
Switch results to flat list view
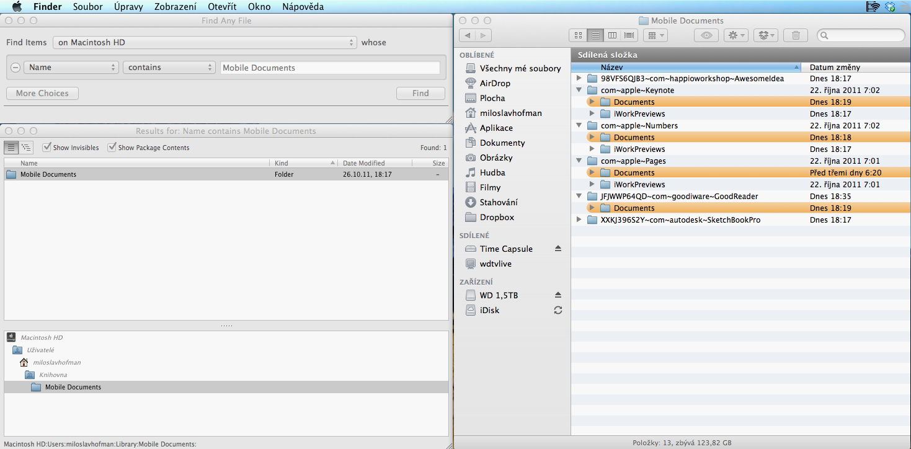coord(11,148)
